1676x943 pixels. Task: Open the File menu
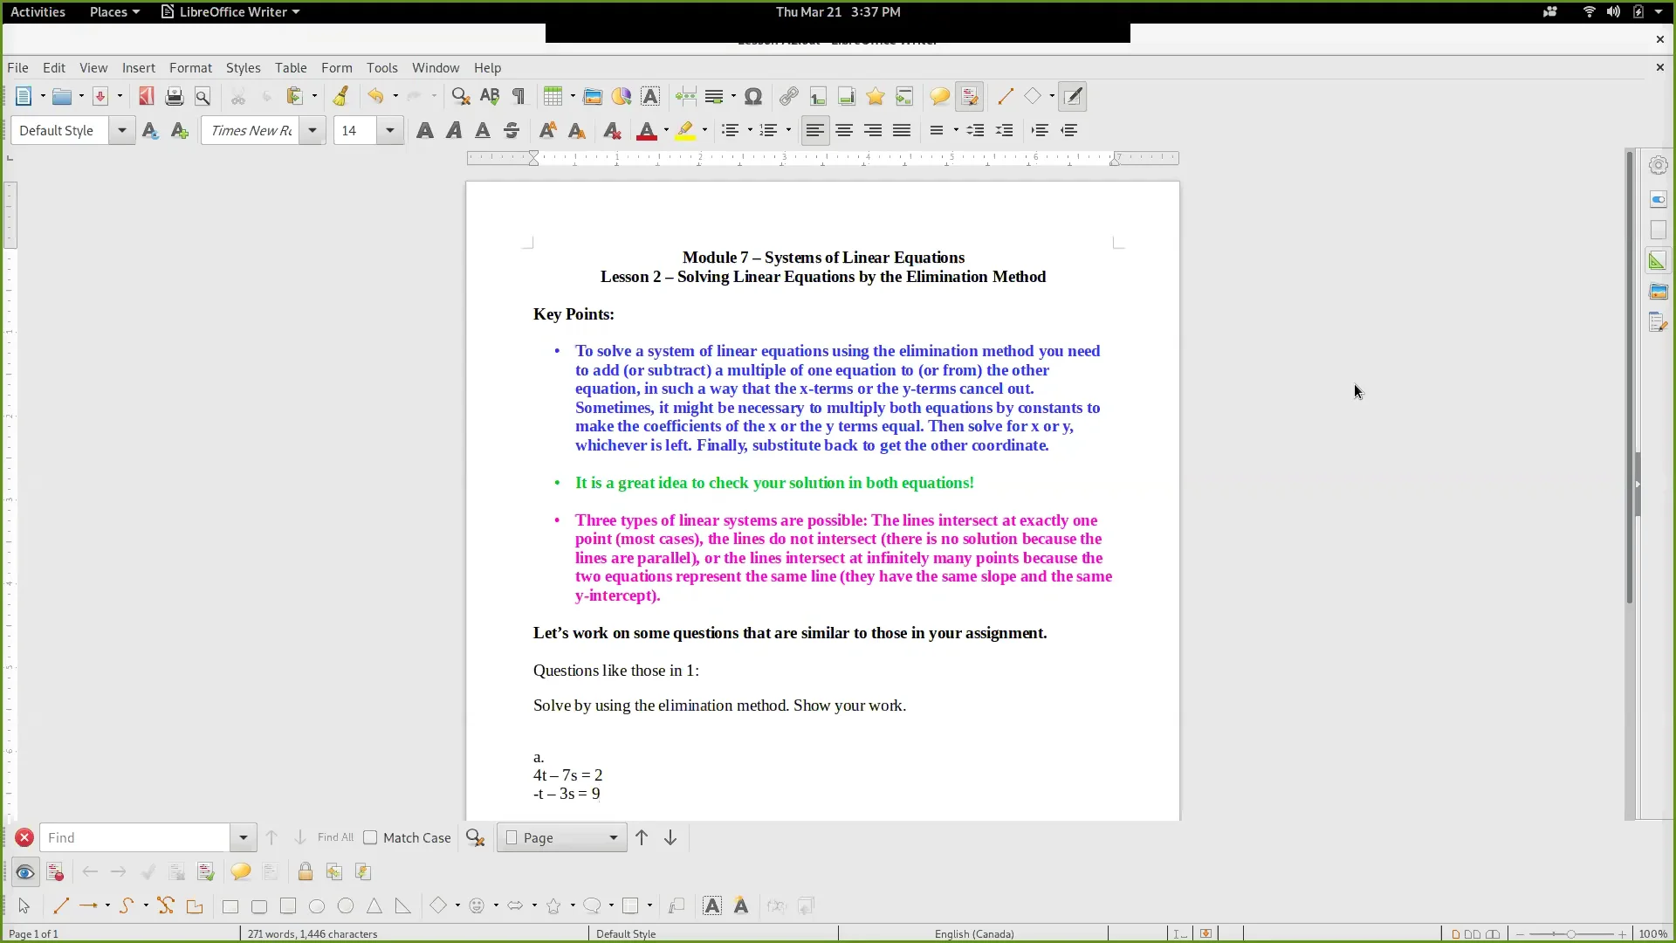[17, 67]
